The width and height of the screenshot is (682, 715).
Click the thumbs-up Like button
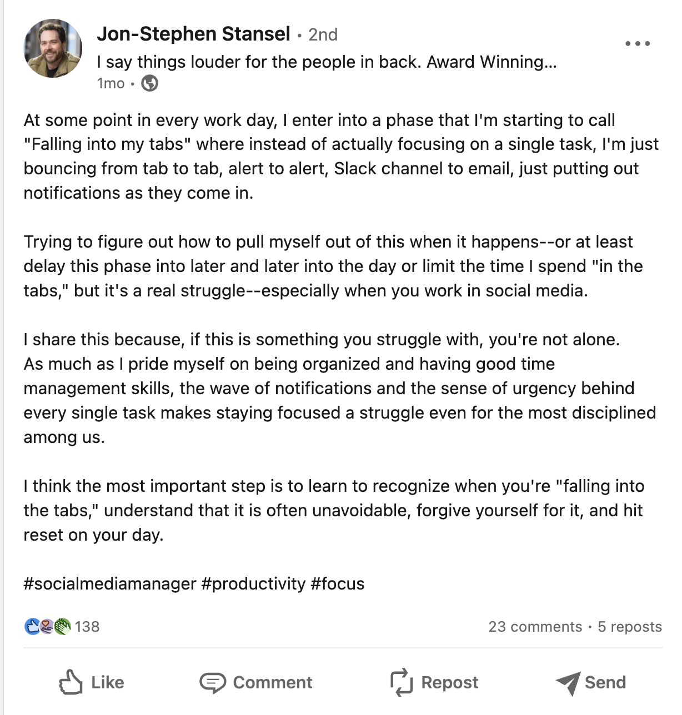tap(92, 682)
